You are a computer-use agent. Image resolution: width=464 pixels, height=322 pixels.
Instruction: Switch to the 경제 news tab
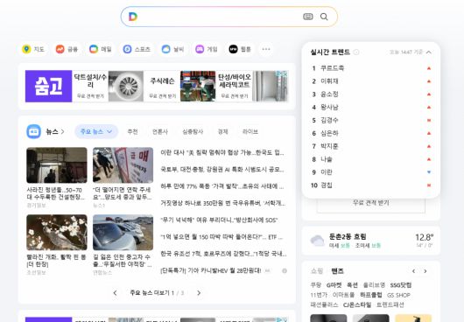(223, 131)
